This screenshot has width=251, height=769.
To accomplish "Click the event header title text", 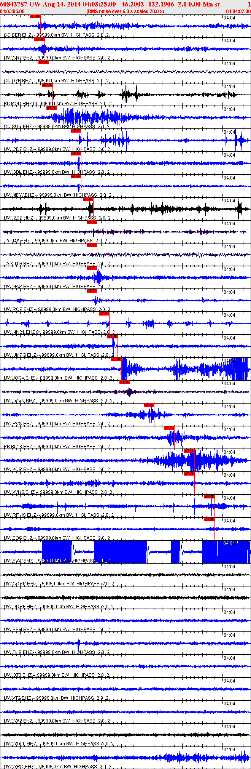I will point(110,4).
